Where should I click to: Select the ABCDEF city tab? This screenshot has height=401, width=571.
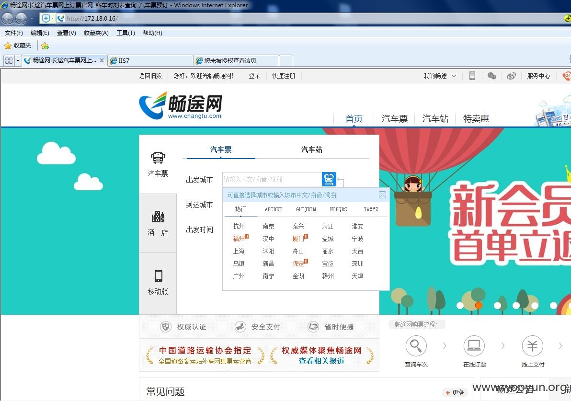click(x=273, y=209)
